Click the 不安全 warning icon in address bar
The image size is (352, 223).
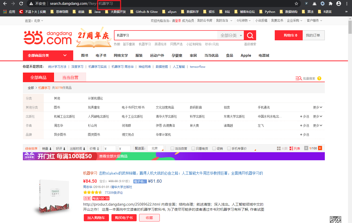[31, 4]
